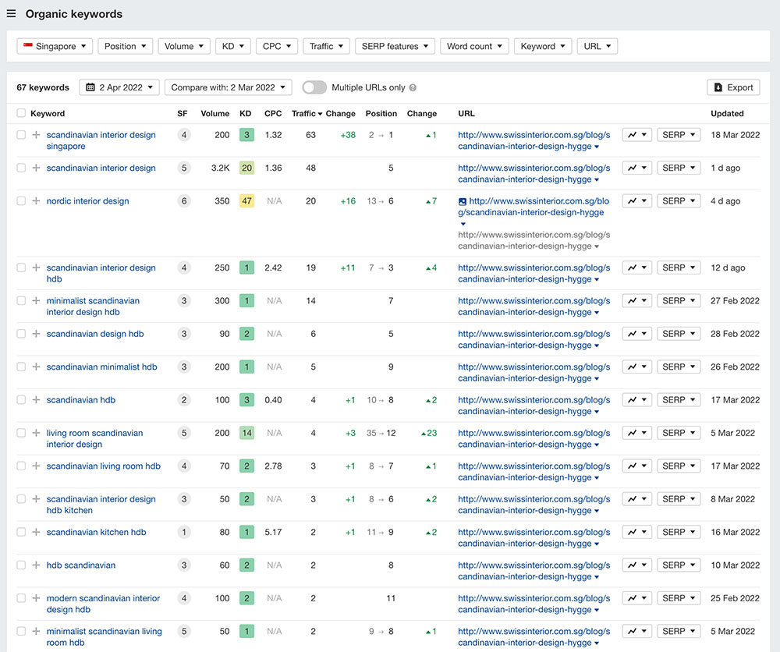Image resolution: width=780 pixels, height=652 pixels.
Task: Click plus icon next to nordic interior design
Action: tap(36, 201)
